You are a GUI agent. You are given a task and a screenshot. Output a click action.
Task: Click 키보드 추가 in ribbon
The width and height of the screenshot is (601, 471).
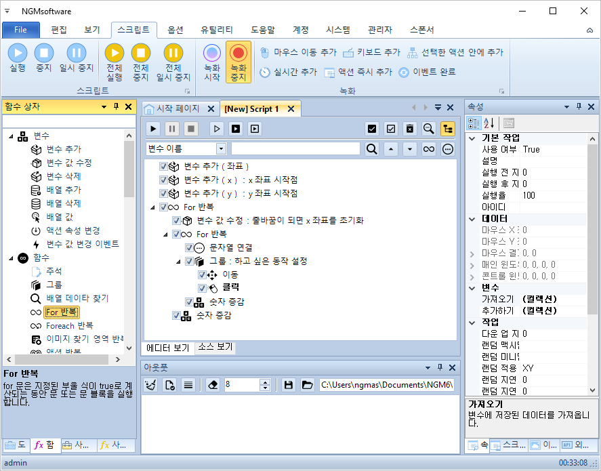pos(371,52)
